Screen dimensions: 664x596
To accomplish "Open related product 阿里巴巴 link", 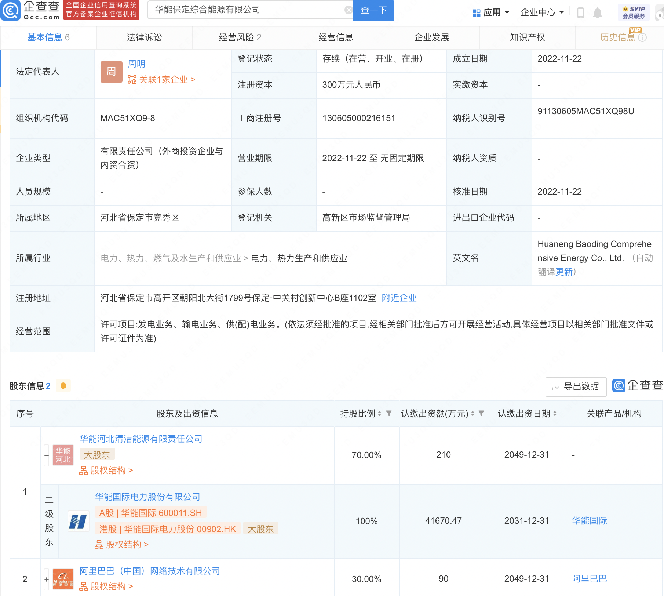I will click(590, 579).
